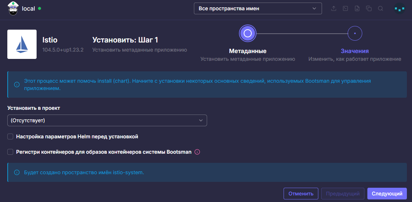This screenshot has width=412, height=202.
Task: Click the local cluster name
Action: point(29,8)
